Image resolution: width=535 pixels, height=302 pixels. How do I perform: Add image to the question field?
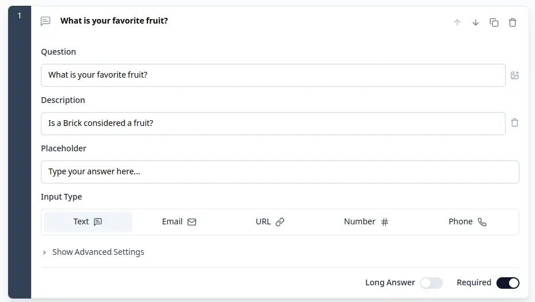pos(515,75)
